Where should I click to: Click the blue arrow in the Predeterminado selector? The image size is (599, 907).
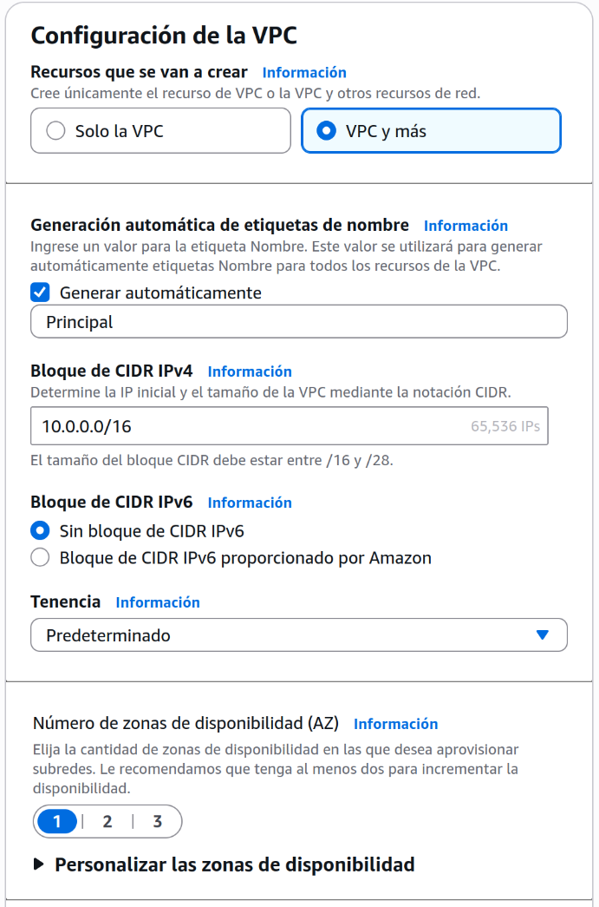pos(542,634)
